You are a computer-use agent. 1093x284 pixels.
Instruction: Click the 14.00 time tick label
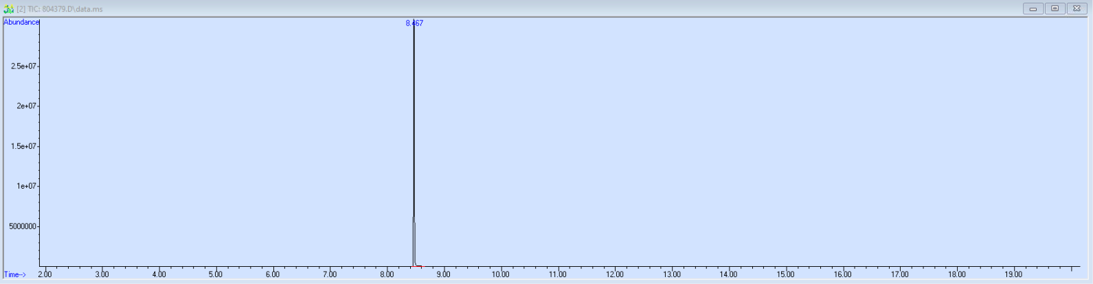(729, 274)
